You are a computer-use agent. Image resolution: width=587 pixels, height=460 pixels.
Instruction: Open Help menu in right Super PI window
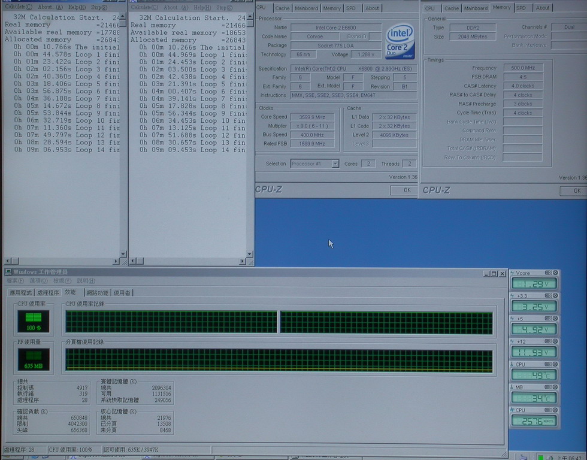click(x=202, y=7)
